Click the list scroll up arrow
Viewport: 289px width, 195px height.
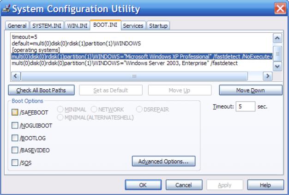click(x=277, y=38)
